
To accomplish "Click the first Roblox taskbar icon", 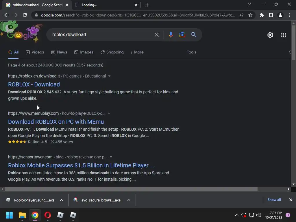I will (60, 215).
